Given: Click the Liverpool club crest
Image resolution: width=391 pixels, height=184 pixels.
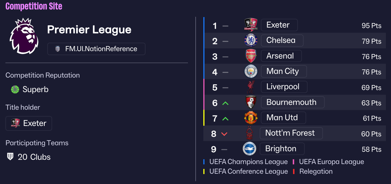Looking at the screenshot, I should click(251, 87).
